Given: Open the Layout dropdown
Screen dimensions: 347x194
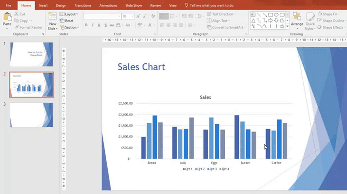Looking at the screenshot, I should pyautogui.click(x=69, y=14).
